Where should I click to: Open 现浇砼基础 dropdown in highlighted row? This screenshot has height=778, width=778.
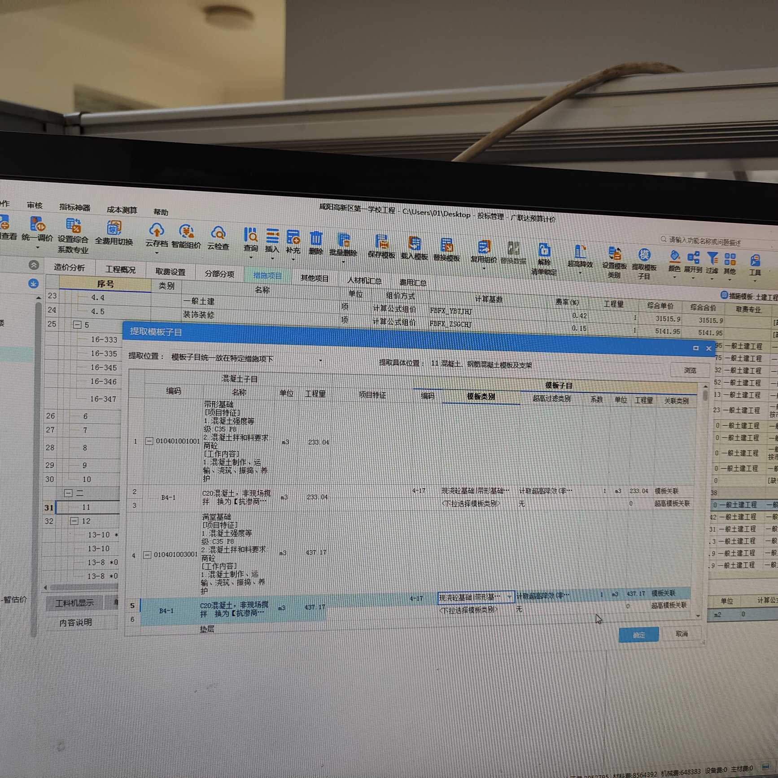pos(509,597)
